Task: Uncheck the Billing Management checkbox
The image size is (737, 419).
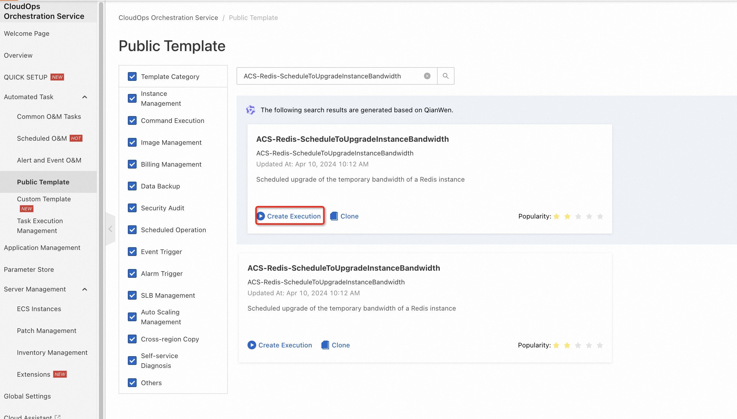Action: tap(132, 164)
